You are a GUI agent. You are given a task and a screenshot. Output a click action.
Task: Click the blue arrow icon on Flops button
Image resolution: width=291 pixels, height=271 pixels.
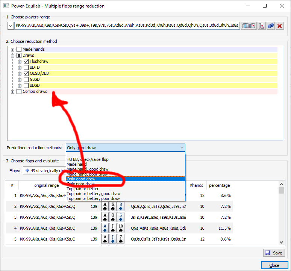click(27, 171)
